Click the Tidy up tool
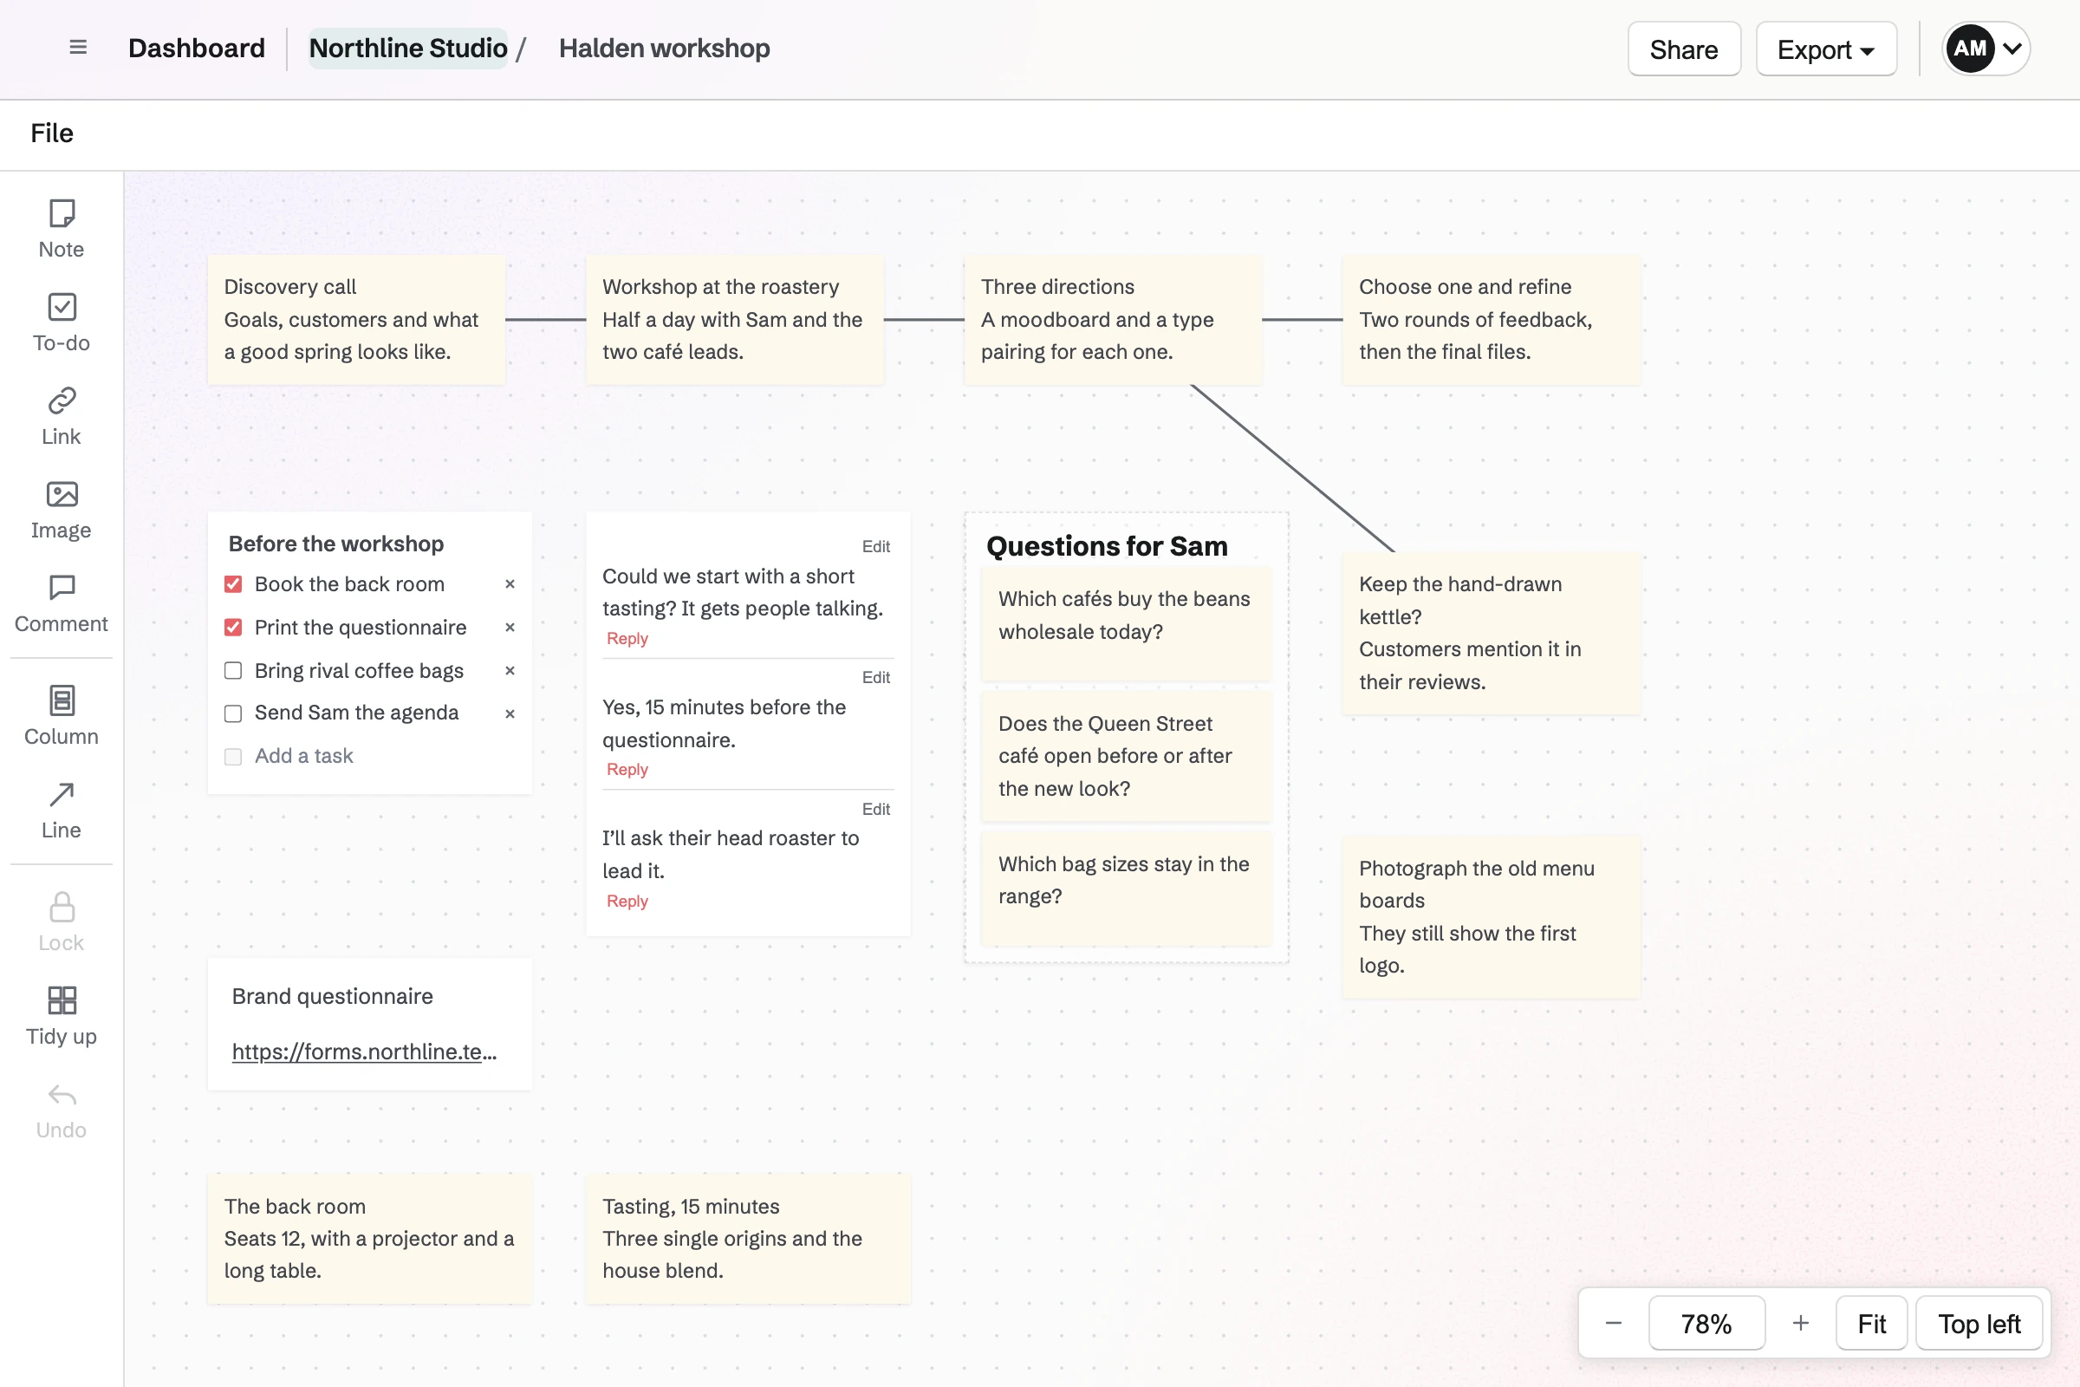Image resolution: width=2080 pixels, height=1387 pixels. tap(61, 1016)
